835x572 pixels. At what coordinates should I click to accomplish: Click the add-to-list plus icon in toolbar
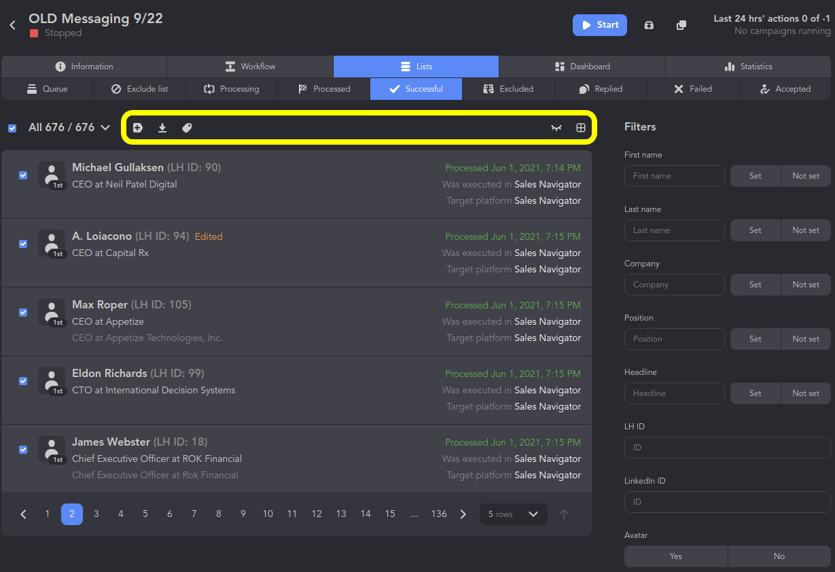138,128
